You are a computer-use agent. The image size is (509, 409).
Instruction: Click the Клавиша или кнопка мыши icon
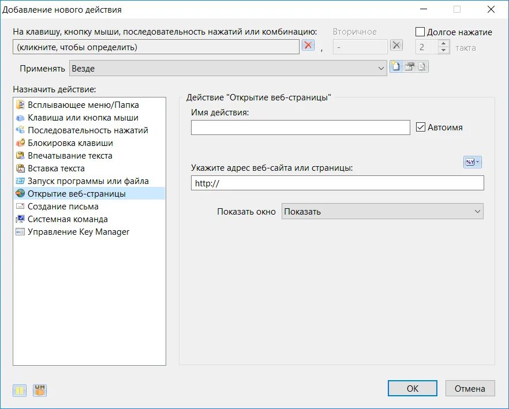(20, 118)
